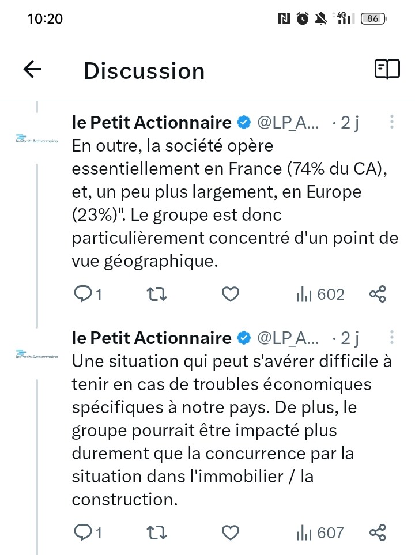Repost the second tweet about immobilier

[157, 533]
